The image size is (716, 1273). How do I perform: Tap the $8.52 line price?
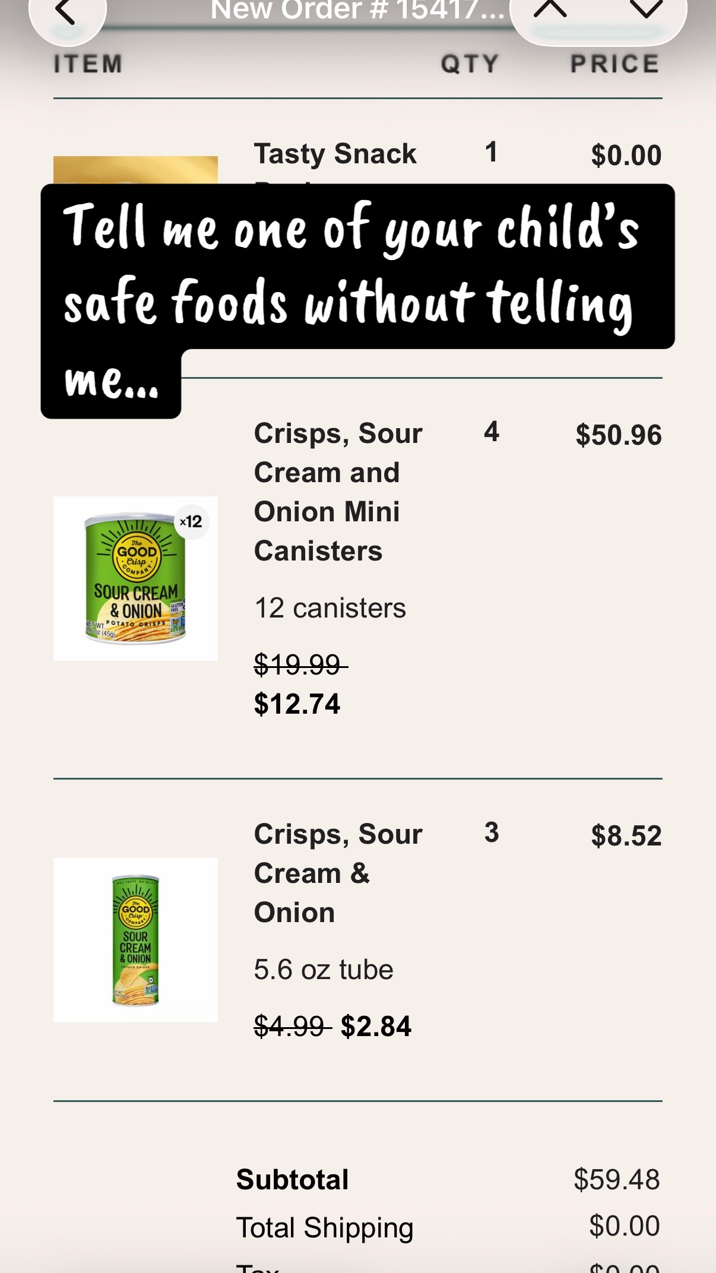(626, 836)
